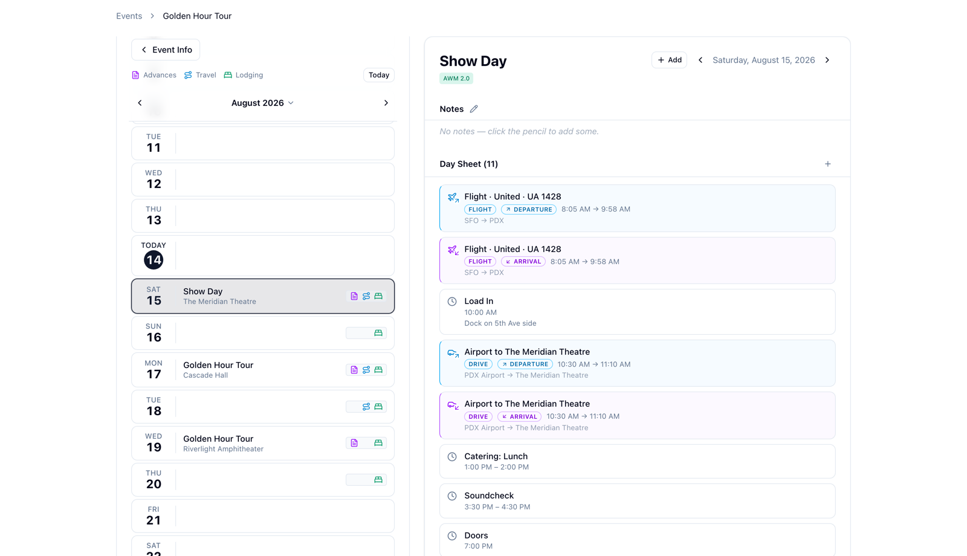The width and height of the screenshot is (967, 556).
Task: Select the Fri 21 day row
Action: [x=263, y=516]
